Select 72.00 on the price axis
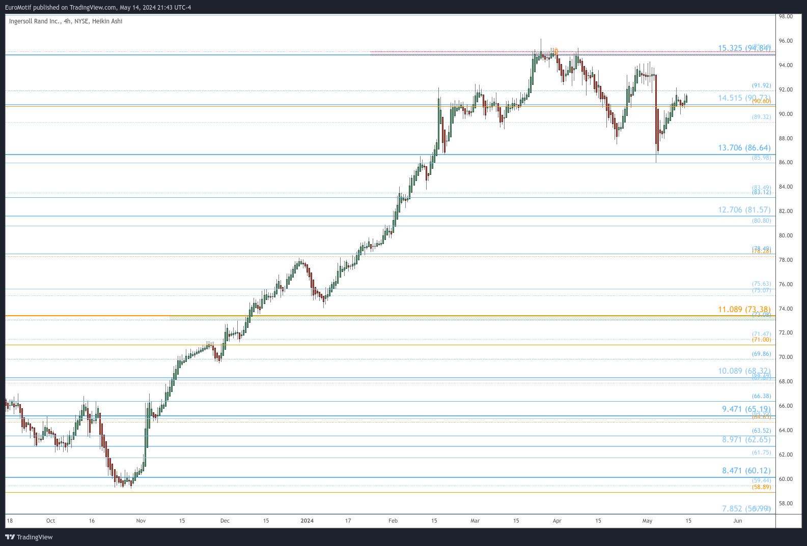The width and height of the screenshot is (807, 546). (786, 332)
